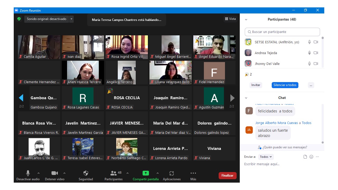This screenshot has width=338, height=190.
Task: Click the Zoom logo in title bar
Action: (x=16, y=10)
